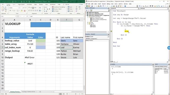
Task: Open Format as Table menu
Action: point(57,9)
